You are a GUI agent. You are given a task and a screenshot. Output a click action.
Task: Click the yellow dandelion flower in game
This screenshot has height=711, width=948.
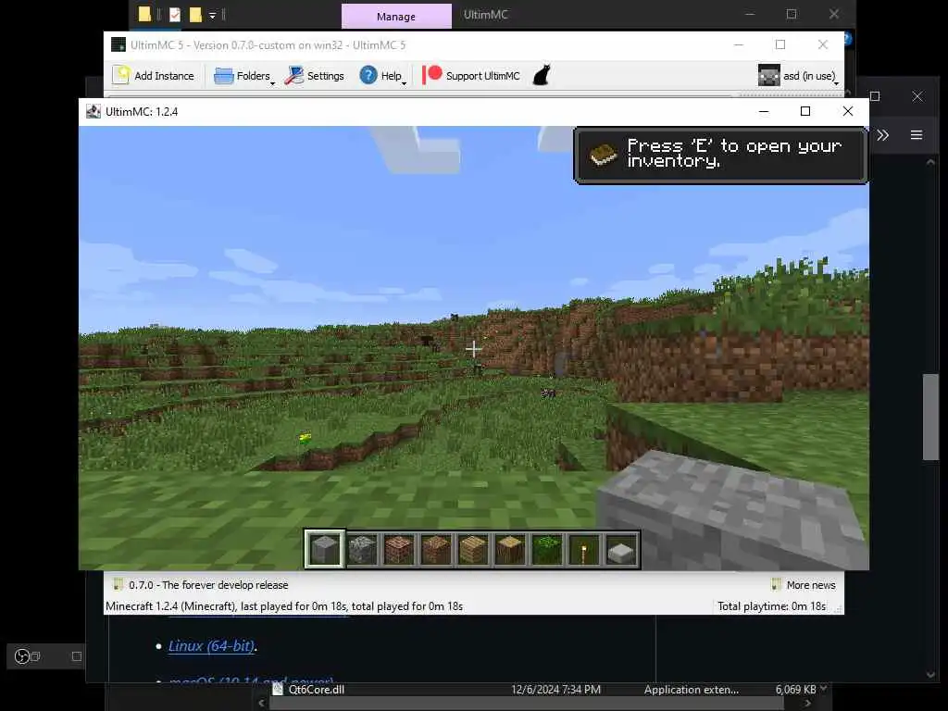click(306, 438)
